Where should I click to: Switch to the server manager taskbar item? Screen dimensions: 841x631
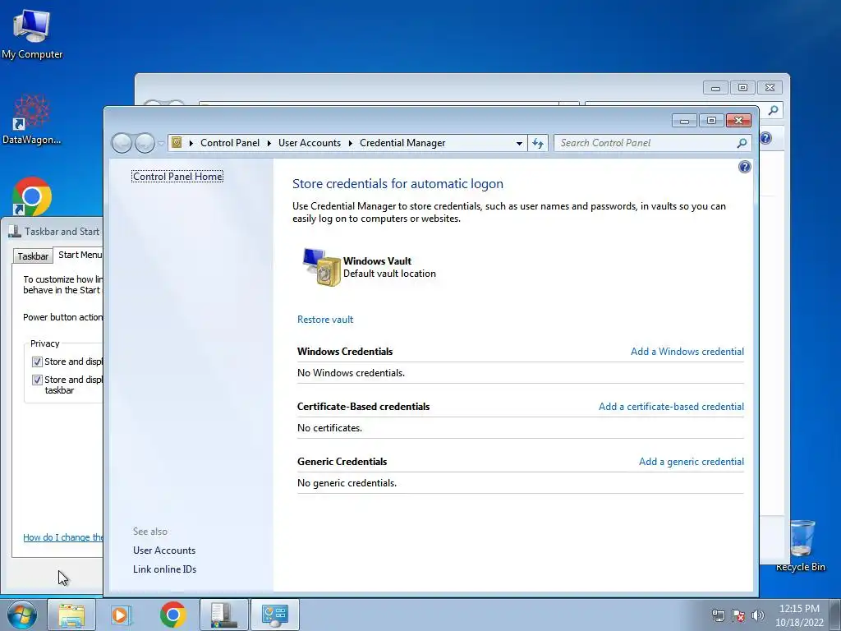tap(224, 615)
